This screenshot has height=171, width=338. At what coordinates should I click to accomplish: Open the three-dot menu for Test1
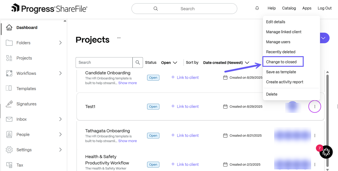tap(315, 107)
